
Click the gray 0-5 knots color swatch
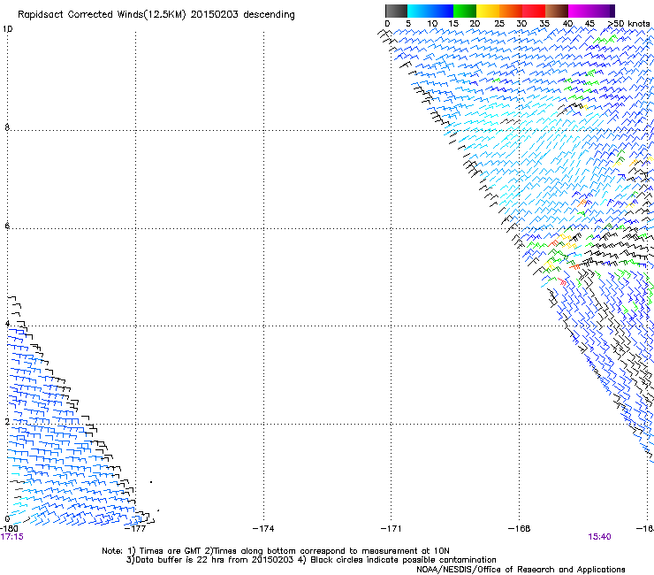396,11
